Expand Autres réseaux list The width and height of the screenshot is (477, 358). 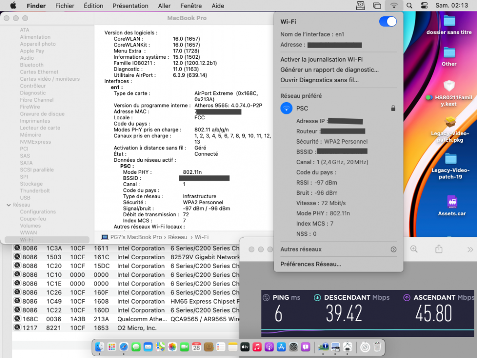[394, 249]
